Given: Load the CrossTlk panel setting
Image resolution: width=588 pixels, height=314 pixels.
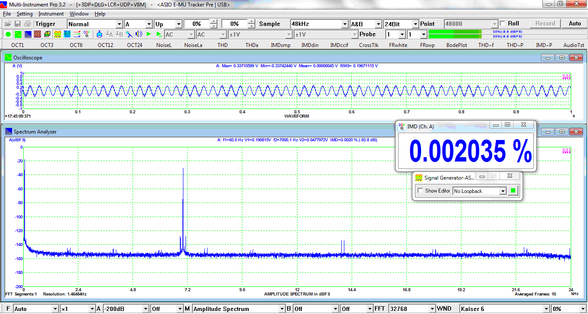Looking at the screenshot, I should pyautogui.click(x=368, y=45).
